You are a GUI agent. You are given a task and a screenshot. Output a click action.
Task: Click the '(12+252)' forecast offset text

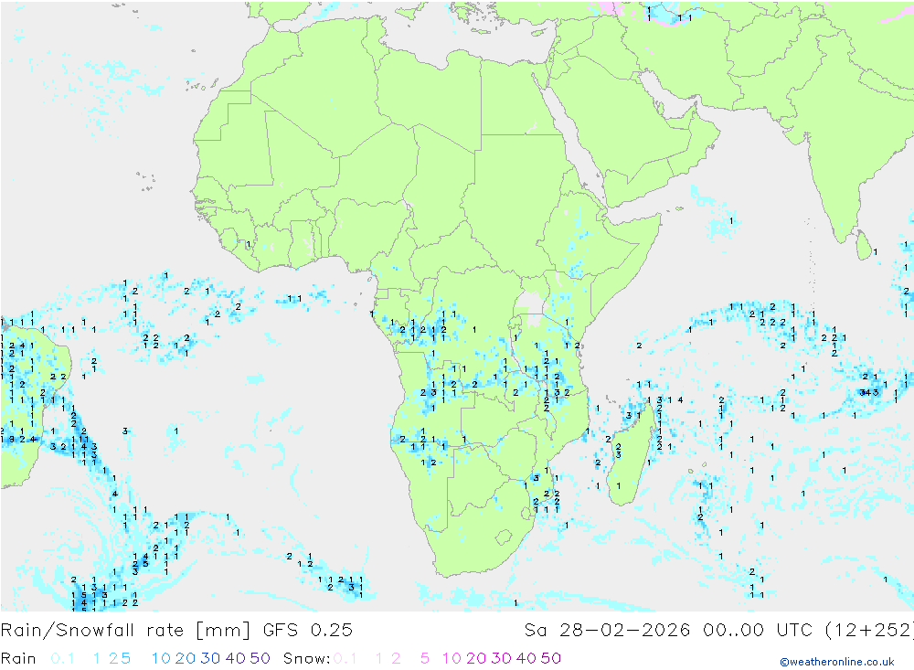[x=869, y=631]
